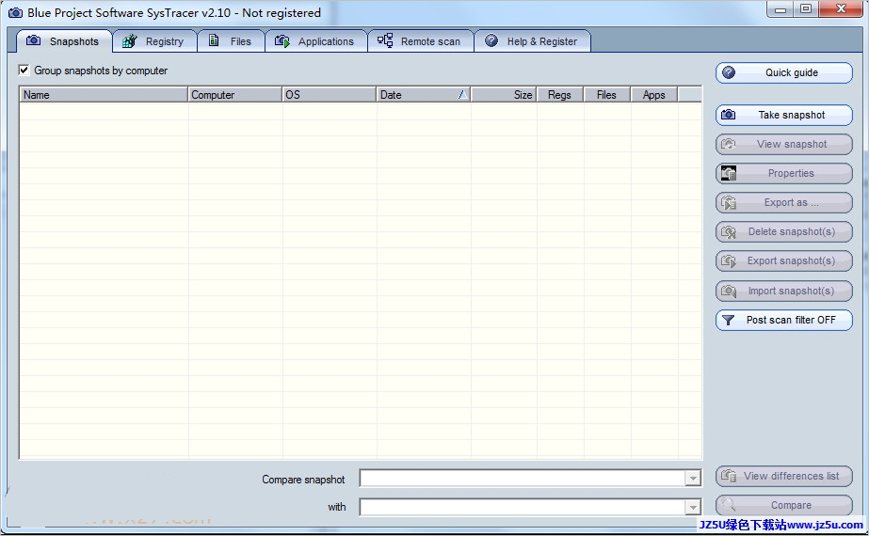Screen dimensions: 869x536
Task: Open the Compare snapshot dropdown arrow
Action: tap(693, 479)
